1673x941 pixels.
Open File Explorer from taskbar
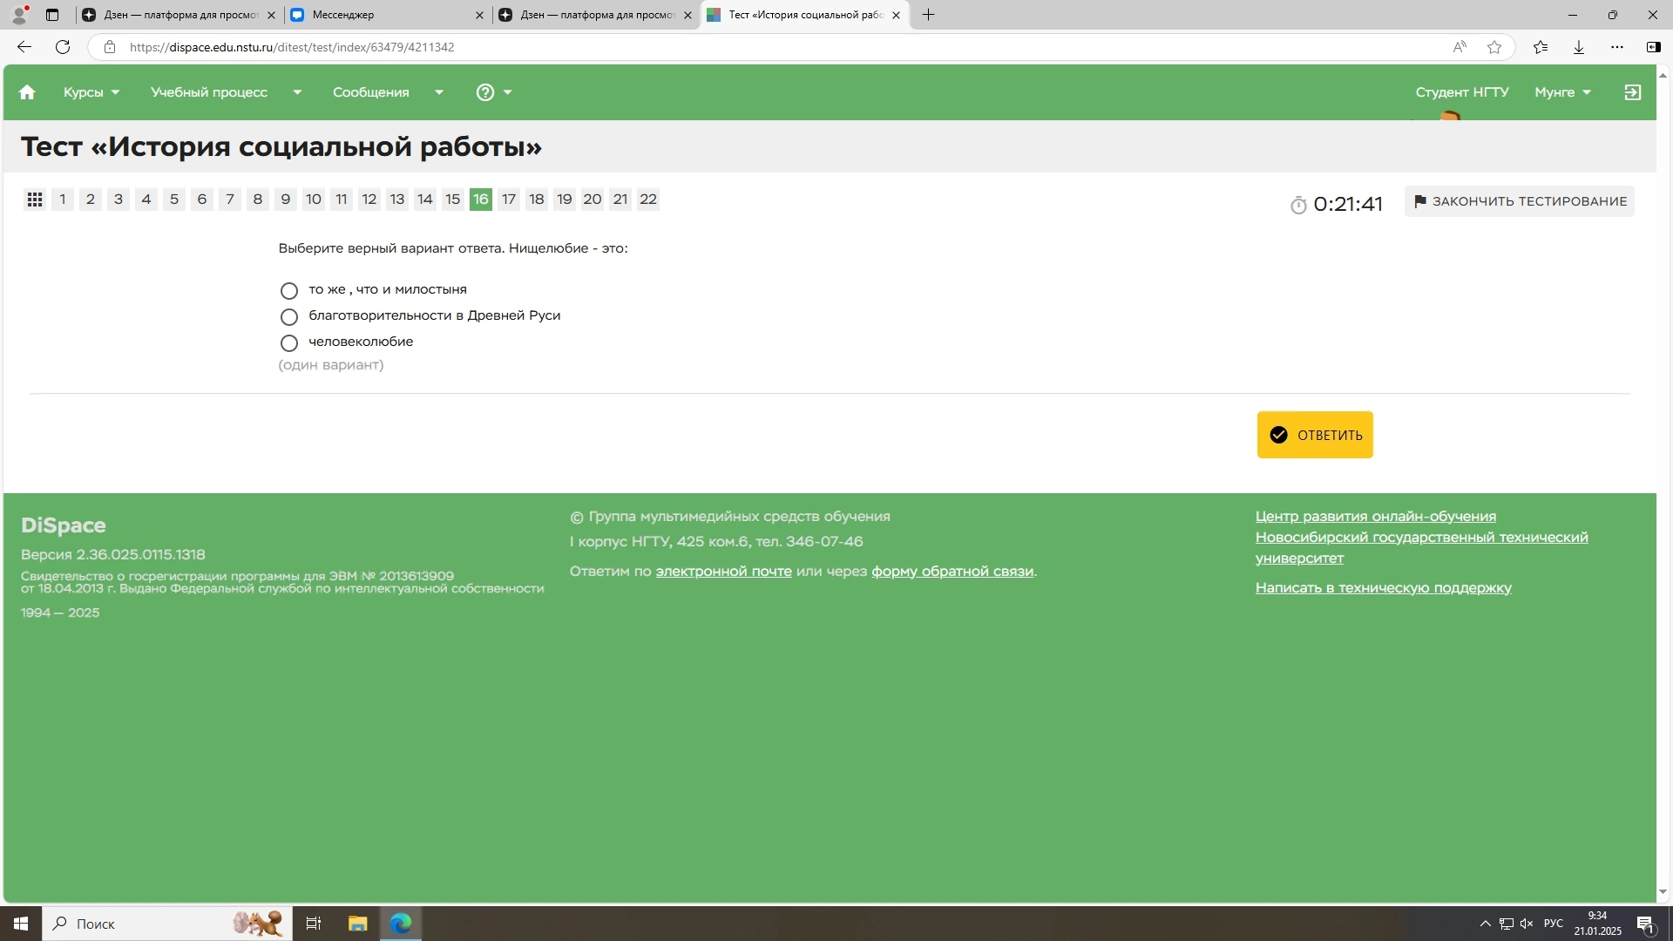(357, 924)
